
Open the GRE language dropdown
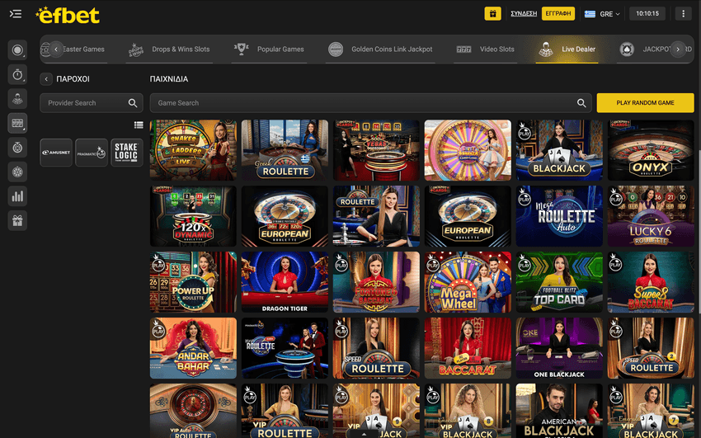coord(602,14)
